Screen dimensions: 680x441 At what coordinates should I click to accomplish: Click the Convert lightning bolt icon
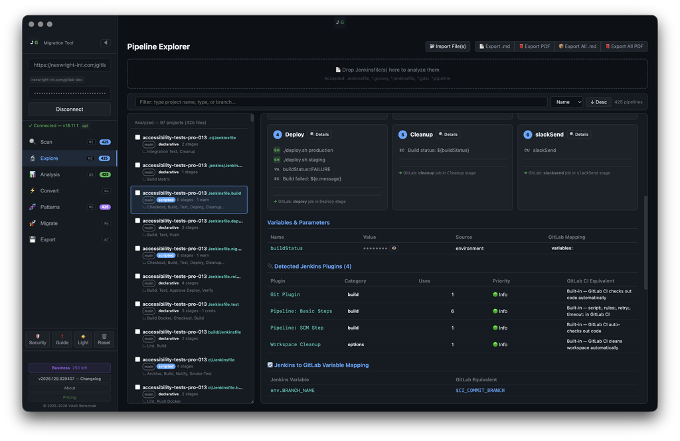pos(33,190)
